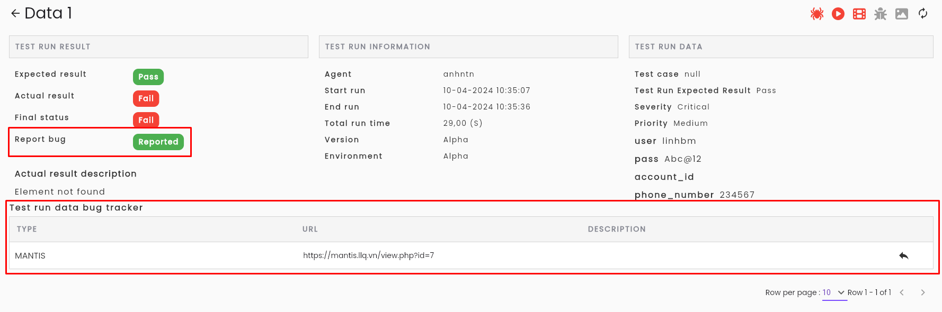Click the 'Test run data bug tracker' heading
Screen dimensions: 942x312
(76, 207)
